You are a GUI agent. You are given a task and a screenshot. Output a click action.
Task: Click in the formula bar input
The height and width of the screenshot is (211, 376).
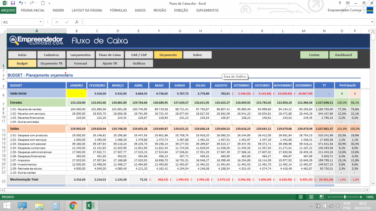coord(220,22)
